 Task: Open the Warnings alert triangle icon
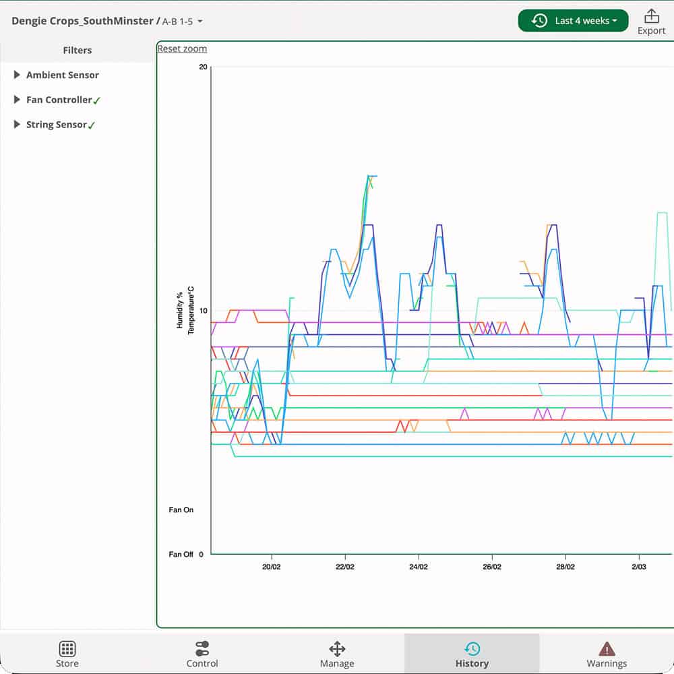(x=606, y=646)
